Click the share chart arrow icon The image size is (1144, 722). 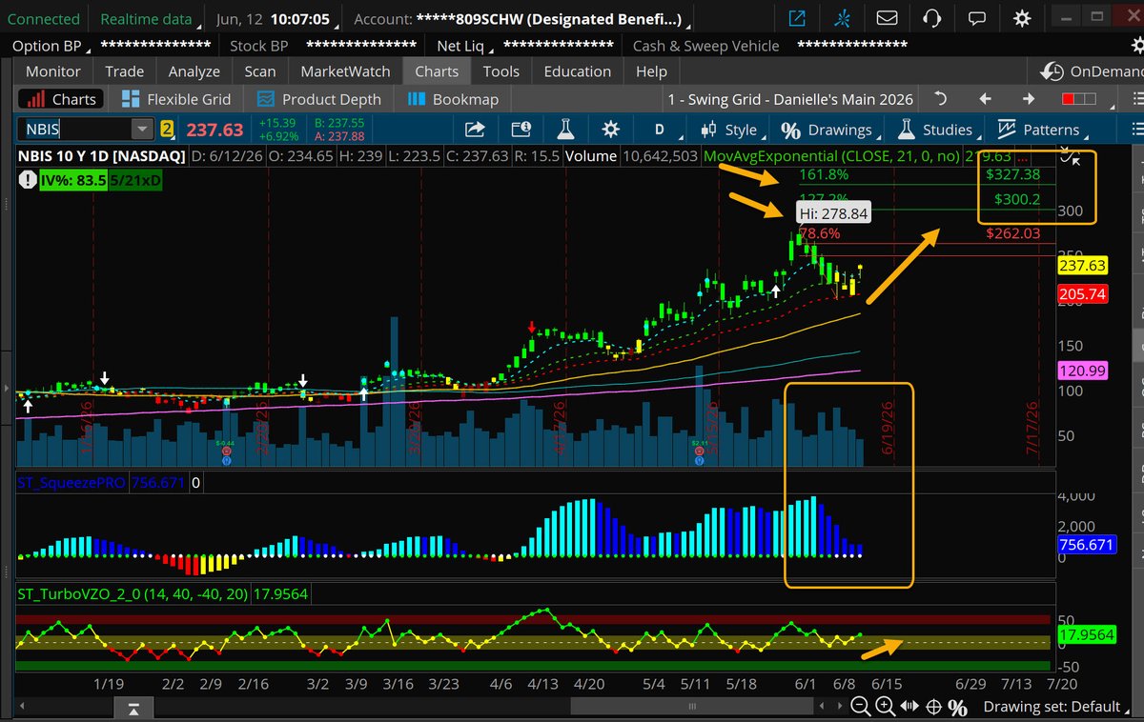[474, 130]
